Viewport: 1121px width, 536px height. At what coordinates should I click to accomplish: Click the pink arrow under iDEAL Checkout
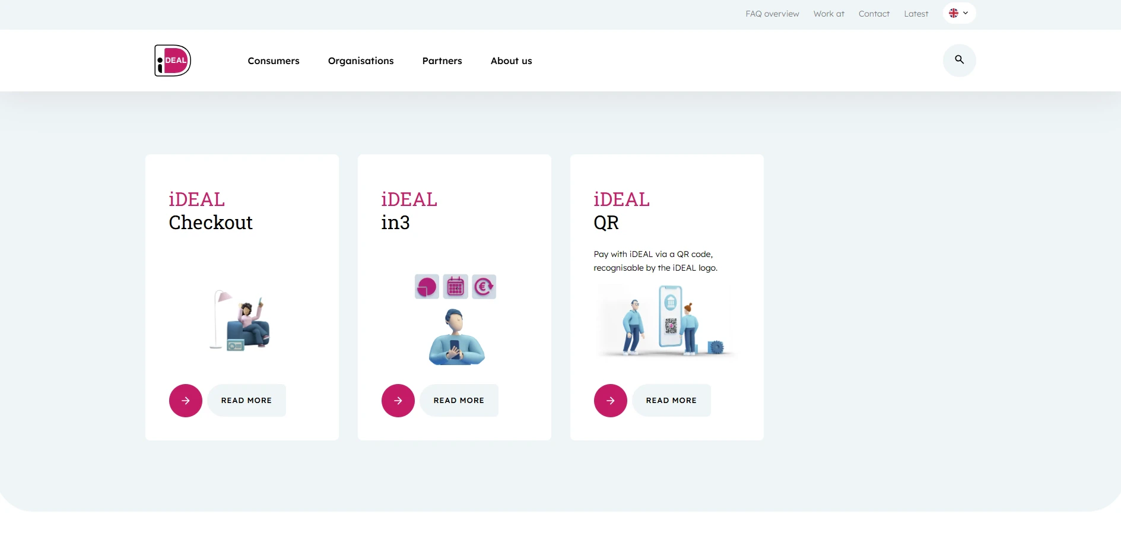click(x=186, y=401)
